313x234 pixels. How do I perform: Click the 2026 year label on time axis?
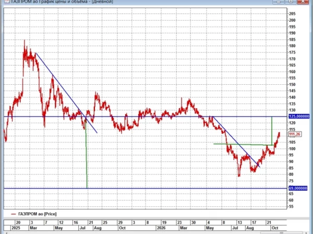point(161,228)
